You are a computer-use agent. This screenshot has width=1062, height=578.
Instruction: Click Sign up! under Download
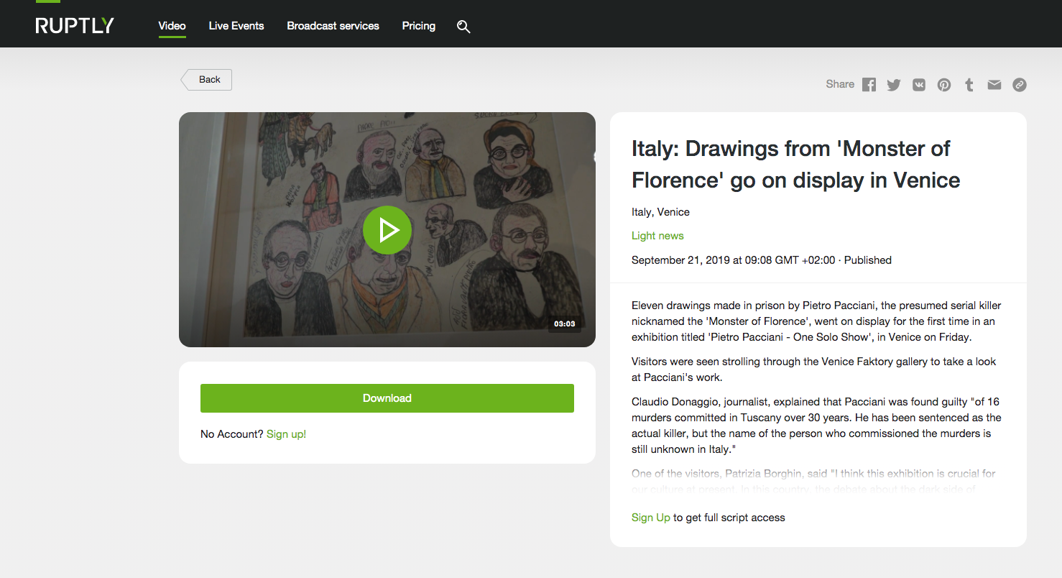click(286, 434)
